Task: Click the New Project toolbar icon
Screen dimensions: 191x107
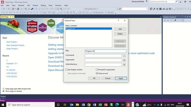Action: 13,9
